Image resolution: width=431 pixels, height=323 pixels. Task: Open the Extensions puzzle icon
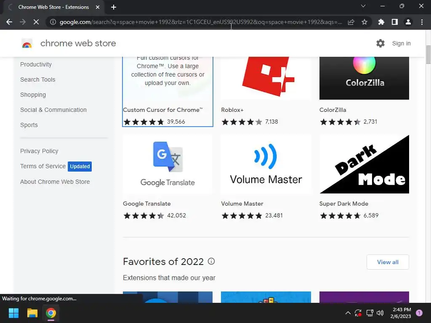pos(381,22)
